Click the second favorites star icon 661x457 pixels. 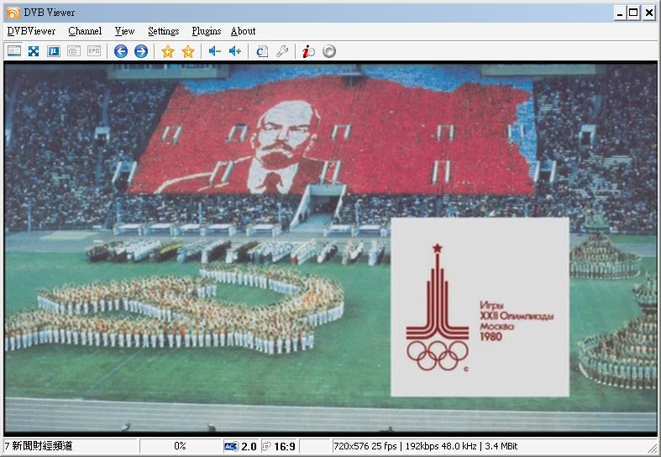(x=188, y=51)
